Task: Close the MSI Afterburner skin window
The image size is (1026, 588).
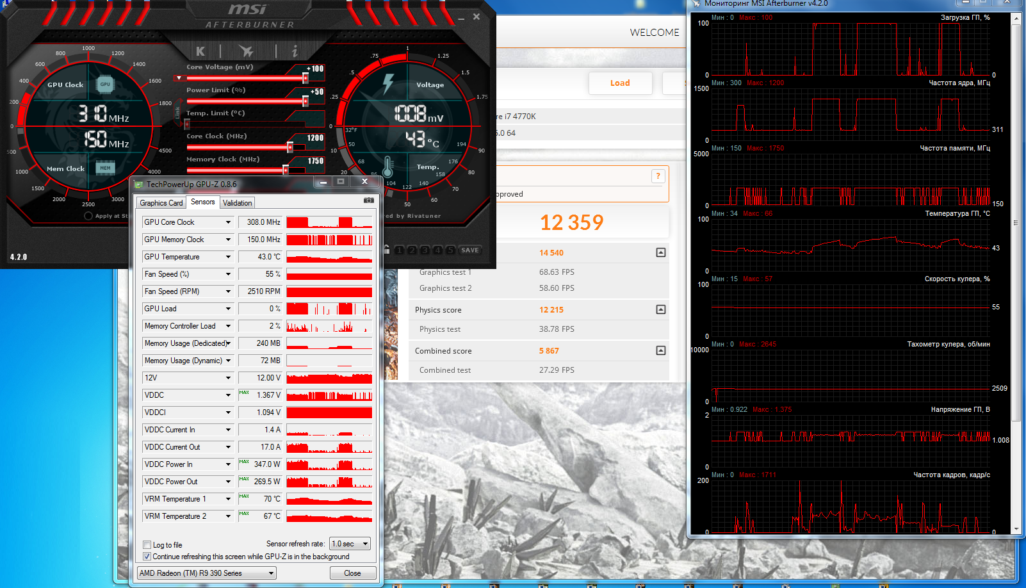Action: point(476,17)
